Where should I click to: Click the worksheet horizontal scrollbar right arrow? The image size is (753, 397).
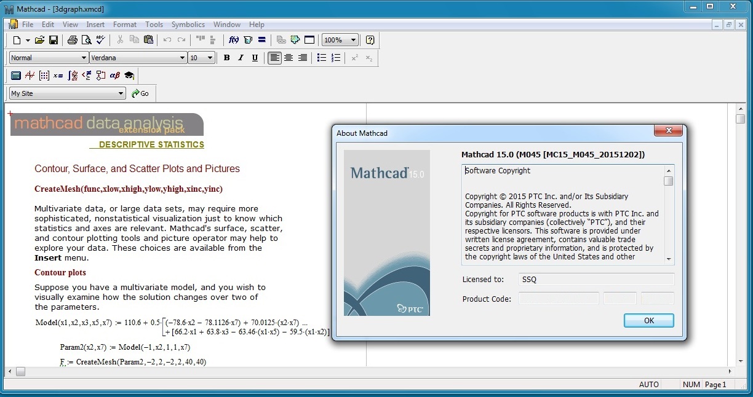730,372
